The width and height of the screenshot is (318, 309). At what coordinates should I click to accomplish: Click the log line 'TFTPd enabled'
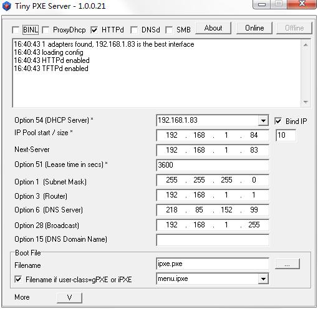51,69
